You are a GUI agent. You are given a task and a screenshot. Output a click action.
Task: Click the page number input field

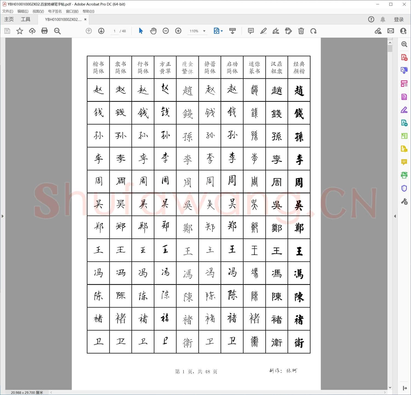pyautogui.click(x=114, y=31)
